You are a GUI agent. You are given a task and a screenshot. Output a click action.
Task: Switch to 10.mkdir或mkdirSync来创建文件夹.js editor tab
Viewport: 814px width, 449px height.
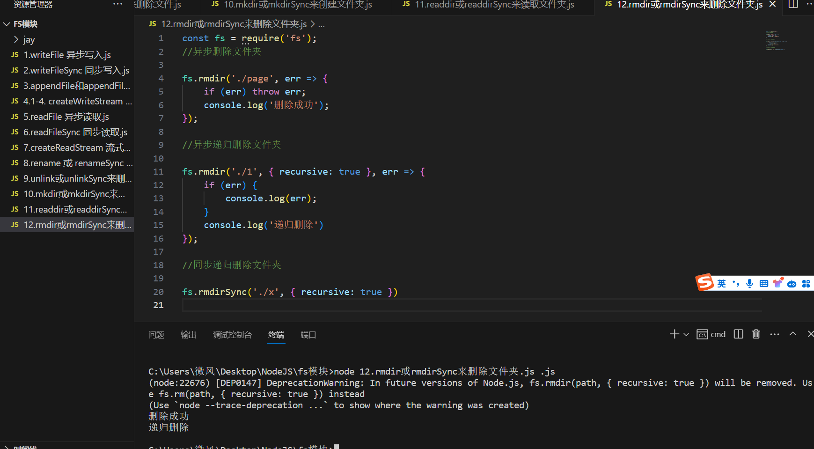tap(297, 5)
